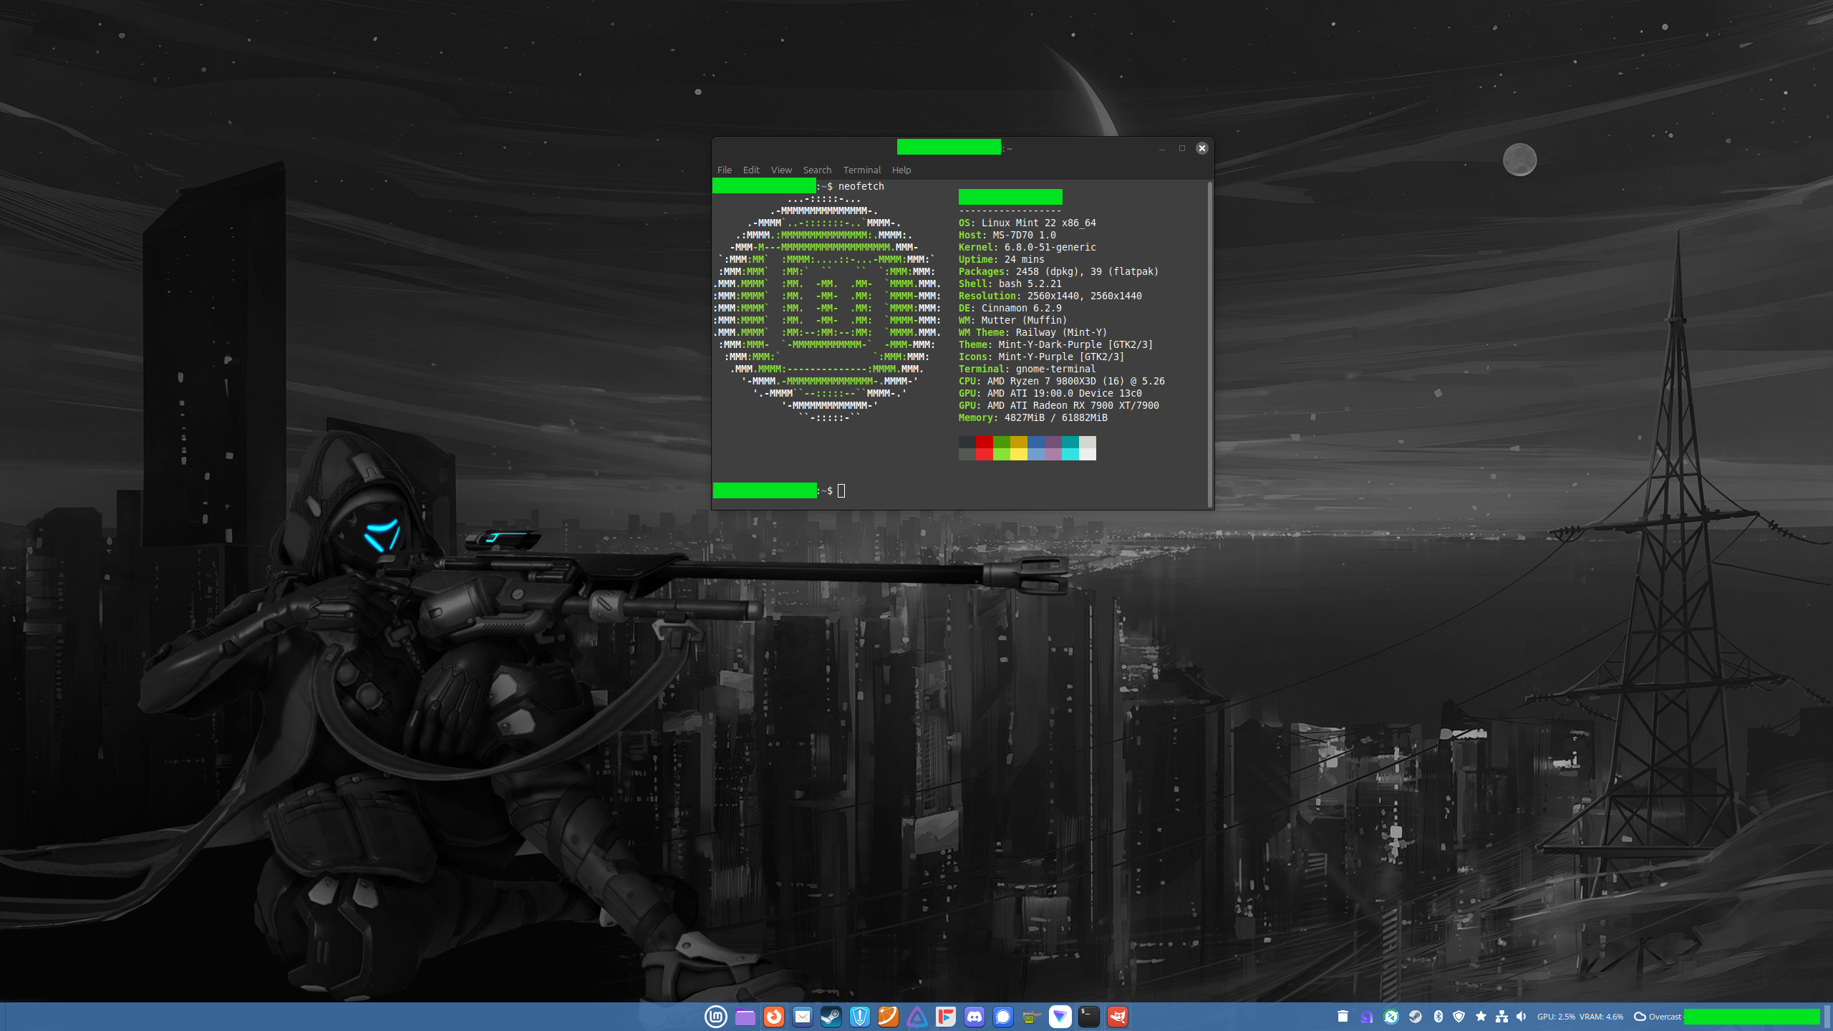Image resolution: width=1833 pixels, height=1031 pixels.
Task: Open the terminal's File menu
Action: coord(724,170)
